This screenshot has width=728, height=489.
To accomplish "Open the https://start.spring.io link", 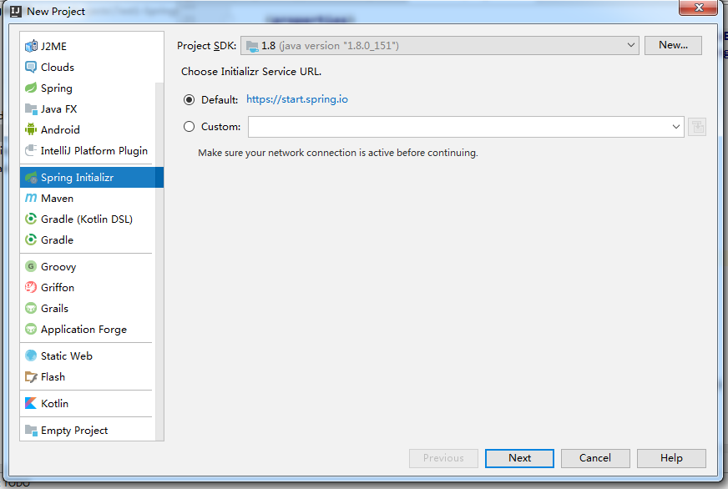I will (297, 99).
